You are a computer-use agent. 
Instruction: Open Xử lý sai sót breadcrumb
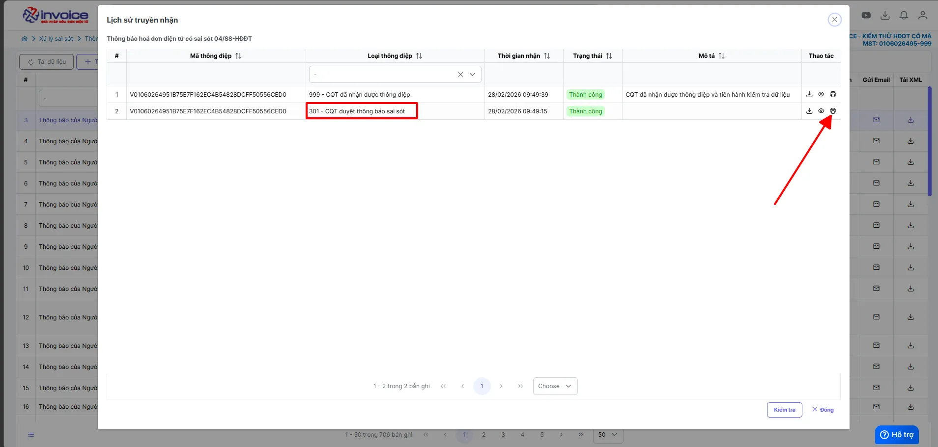tap(56, 39)
